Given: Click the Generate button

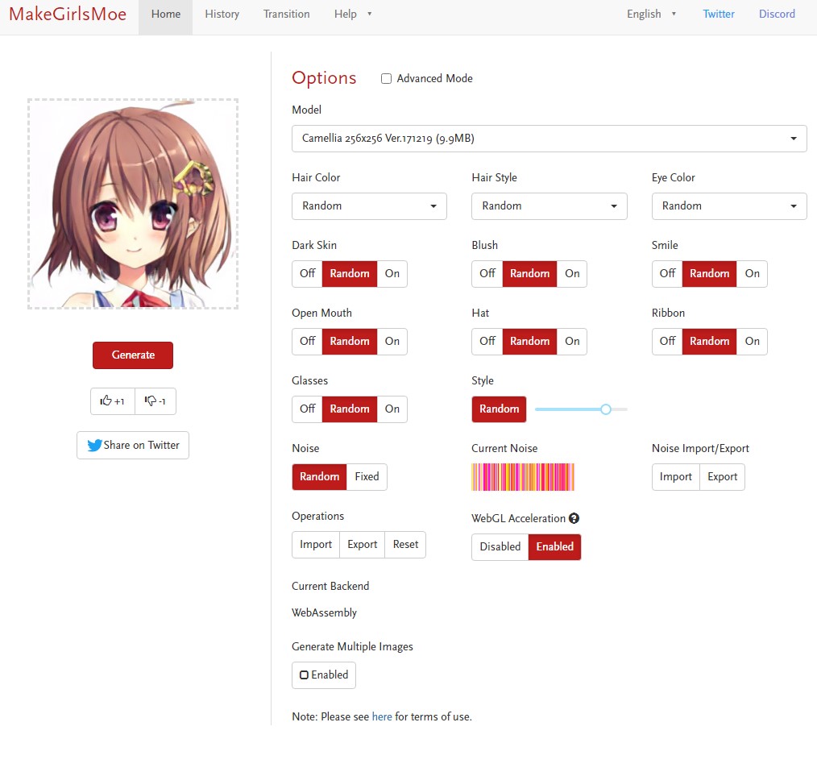Looking at the screenshot, I should point(133,355).
